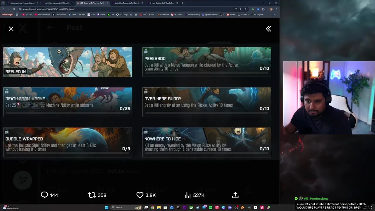This screenshot has height=211, width=375.
Task: Click the 0/25 progress counter
Action: coord(125,108)
